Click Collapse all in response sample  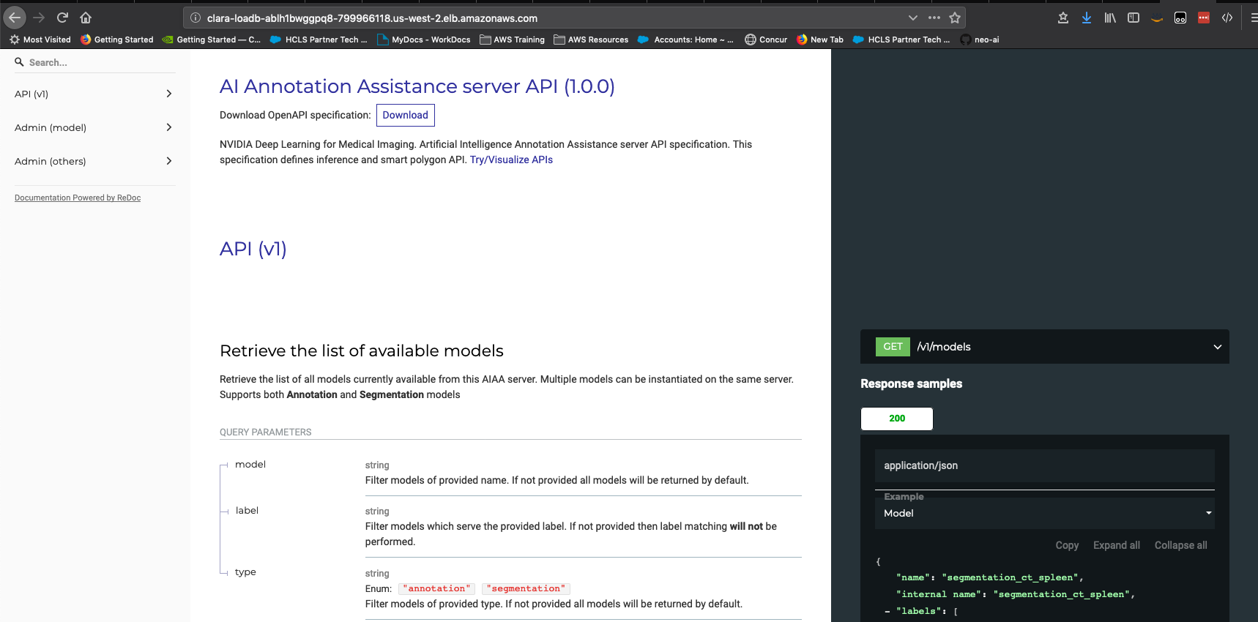(1180, 545)
